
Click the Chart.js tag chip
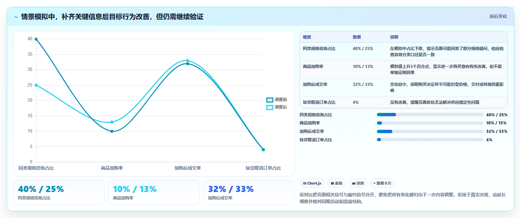[312, 183]
